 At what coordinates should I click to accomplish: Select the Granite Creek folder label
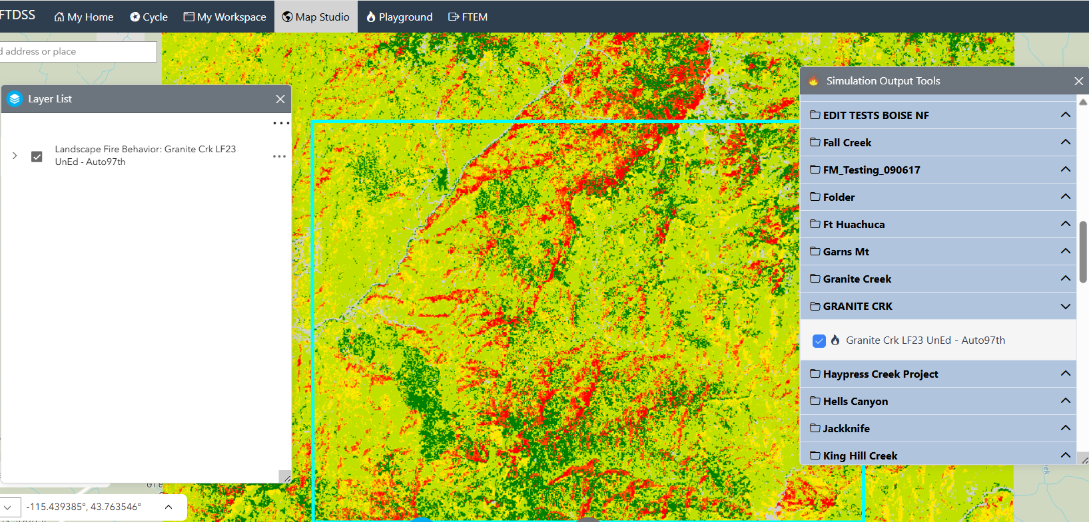click(857, 279)
